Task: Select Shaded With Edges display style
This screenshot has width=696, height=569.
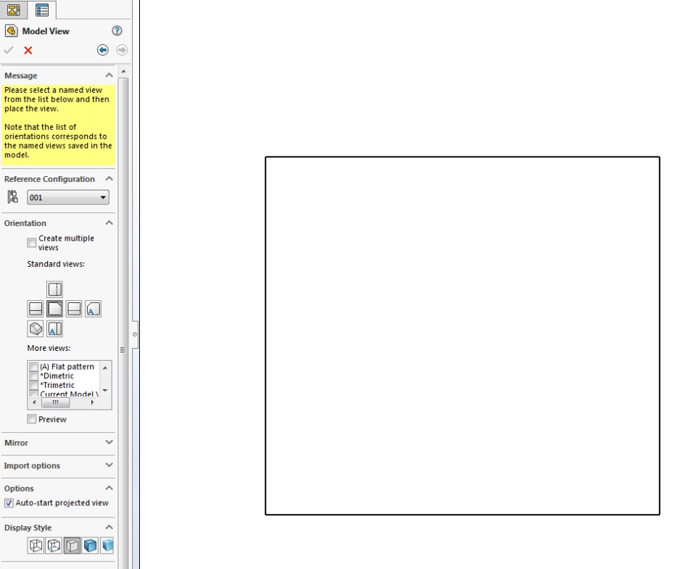Action: 90,546
